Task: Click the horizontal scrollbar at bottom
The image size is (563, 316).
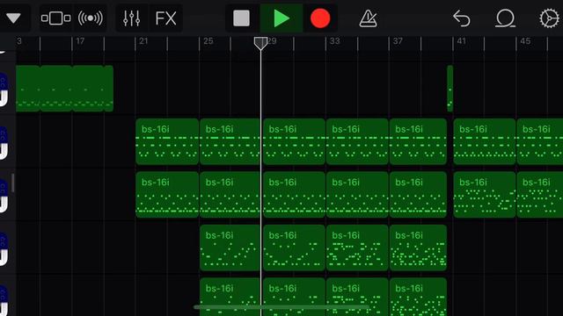Action: [x=281, y=307]
